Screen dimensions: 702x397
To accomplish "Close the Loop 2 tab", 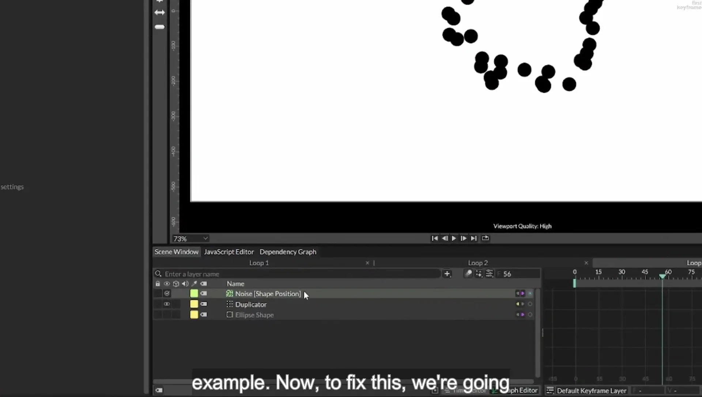I will pyautogui.click(x=586, y=263).
